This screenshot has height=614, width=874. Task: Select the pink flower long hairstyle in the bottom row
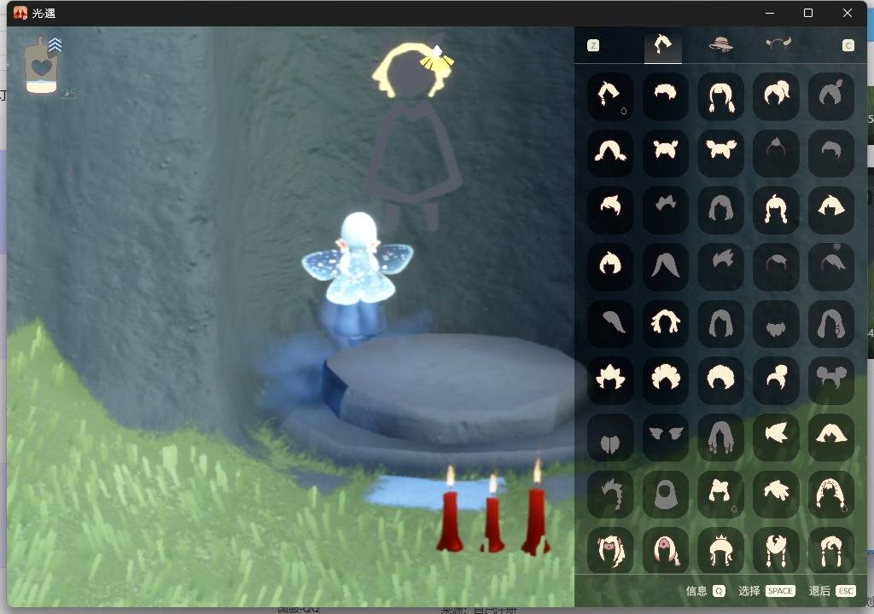666,551
